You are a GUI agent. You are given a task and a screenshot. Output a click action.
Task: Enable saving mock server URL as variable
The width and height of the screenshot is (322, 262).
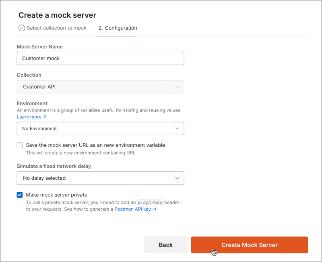tap(20, 145)
